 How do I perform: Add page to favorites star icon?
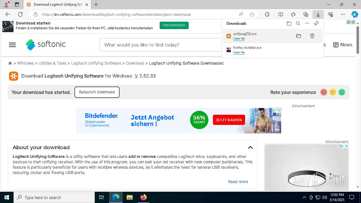pos(252,14)
